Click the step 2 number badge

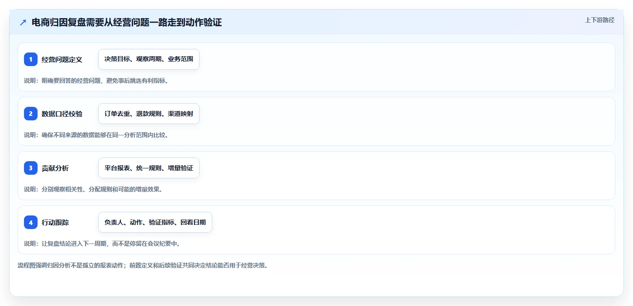point(31,114)
